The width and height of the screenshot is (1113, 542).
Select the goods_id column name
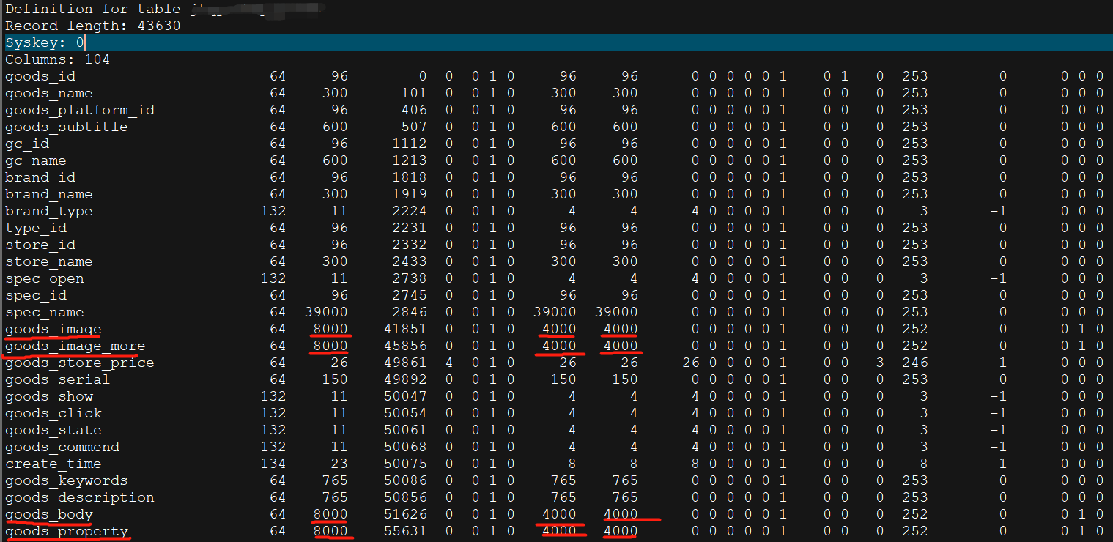(x=40, y=77)
